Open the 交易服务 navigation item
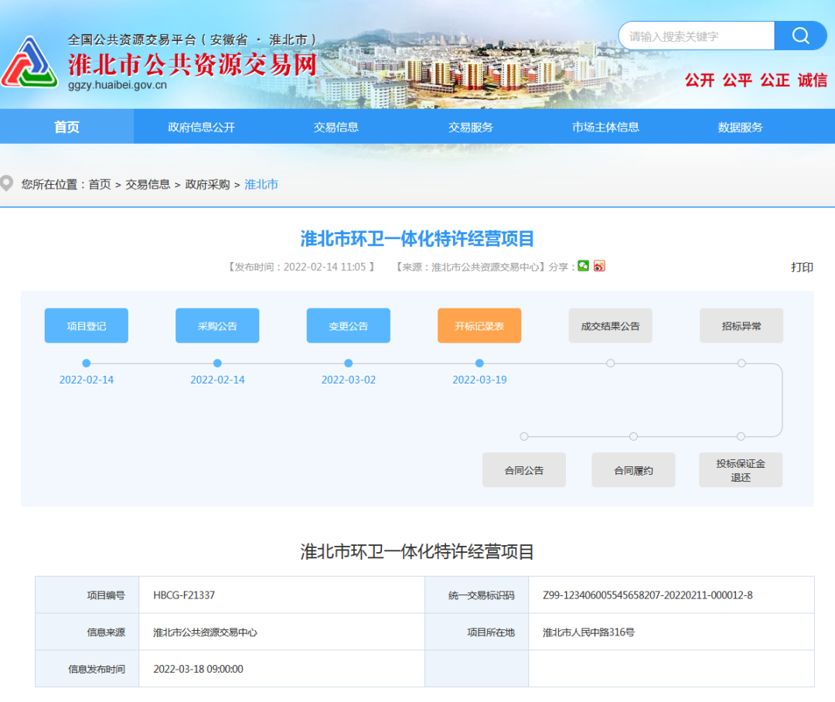 point(470,127)
